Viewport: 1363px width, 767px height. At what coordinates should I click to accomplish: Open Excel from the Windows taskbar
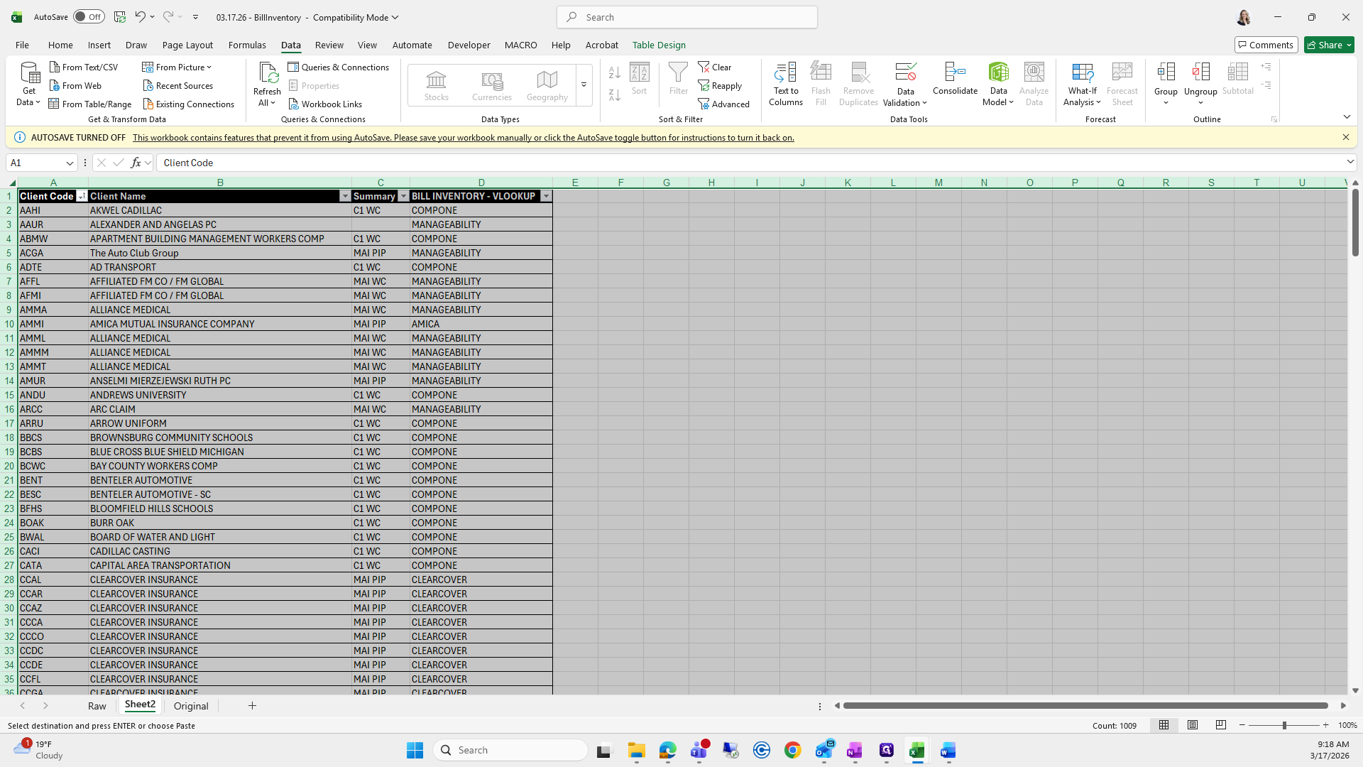point(916,750)
